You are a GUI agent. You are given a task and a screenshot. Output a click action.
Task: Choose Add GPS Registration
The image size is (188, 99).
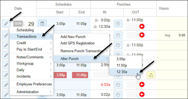(x=77, y=43)
